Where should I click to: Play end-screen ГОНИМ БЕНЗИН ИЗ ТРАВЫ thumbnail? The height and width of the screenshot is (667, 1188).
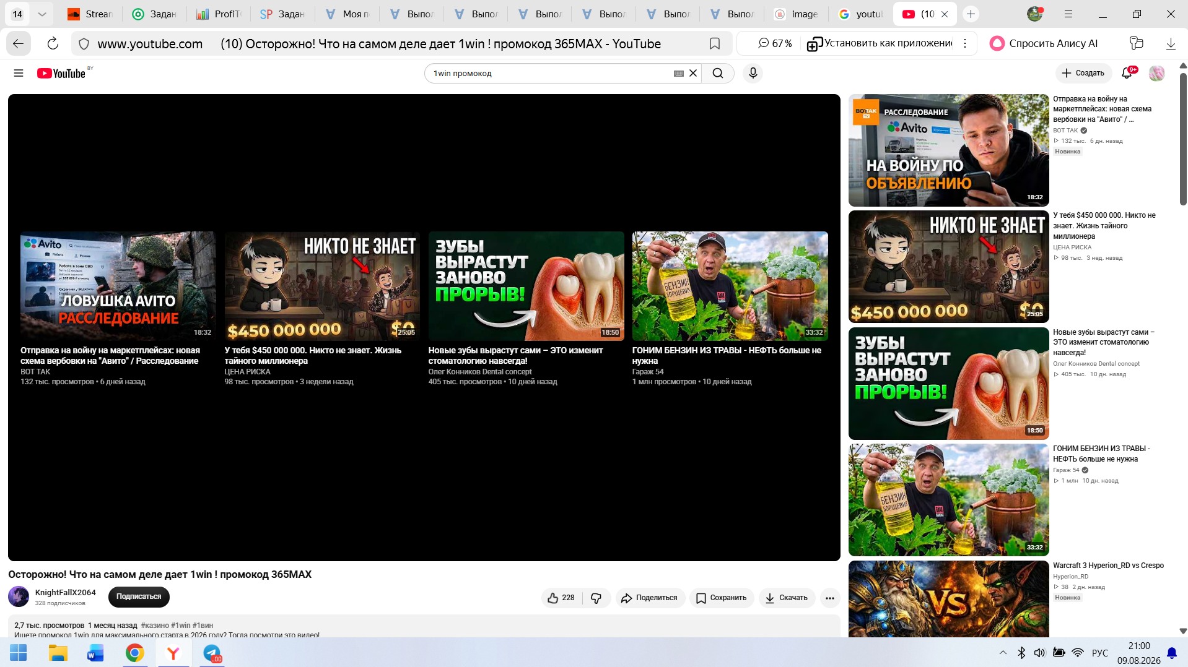point(730,286)
